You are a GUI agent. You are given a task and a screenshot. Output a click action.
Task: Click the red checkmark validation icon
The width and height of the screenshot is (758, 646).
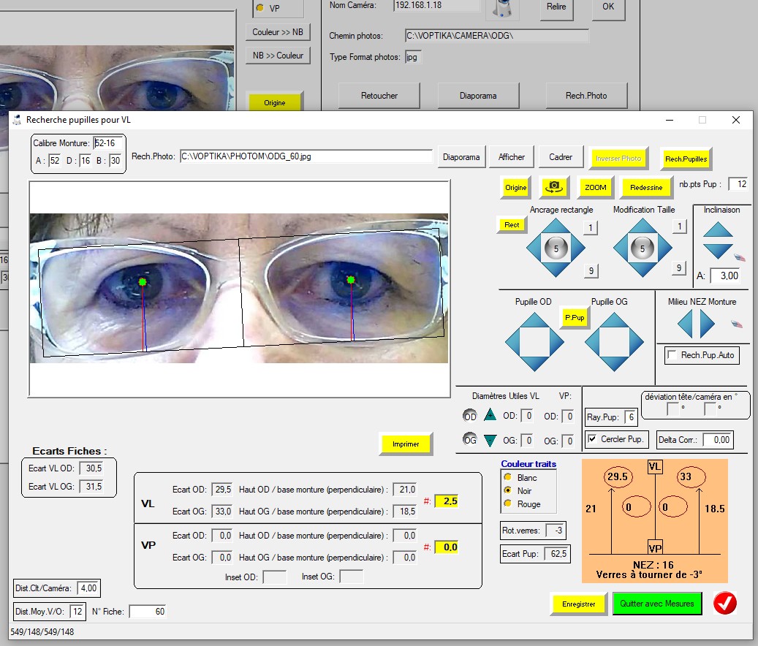725,603
